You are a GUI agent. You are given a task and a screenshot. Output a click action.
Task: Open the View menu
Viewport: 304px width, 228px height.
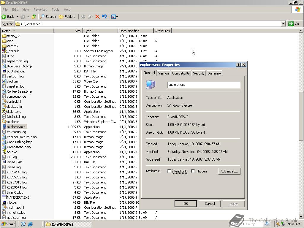click(x=26, y=9)
